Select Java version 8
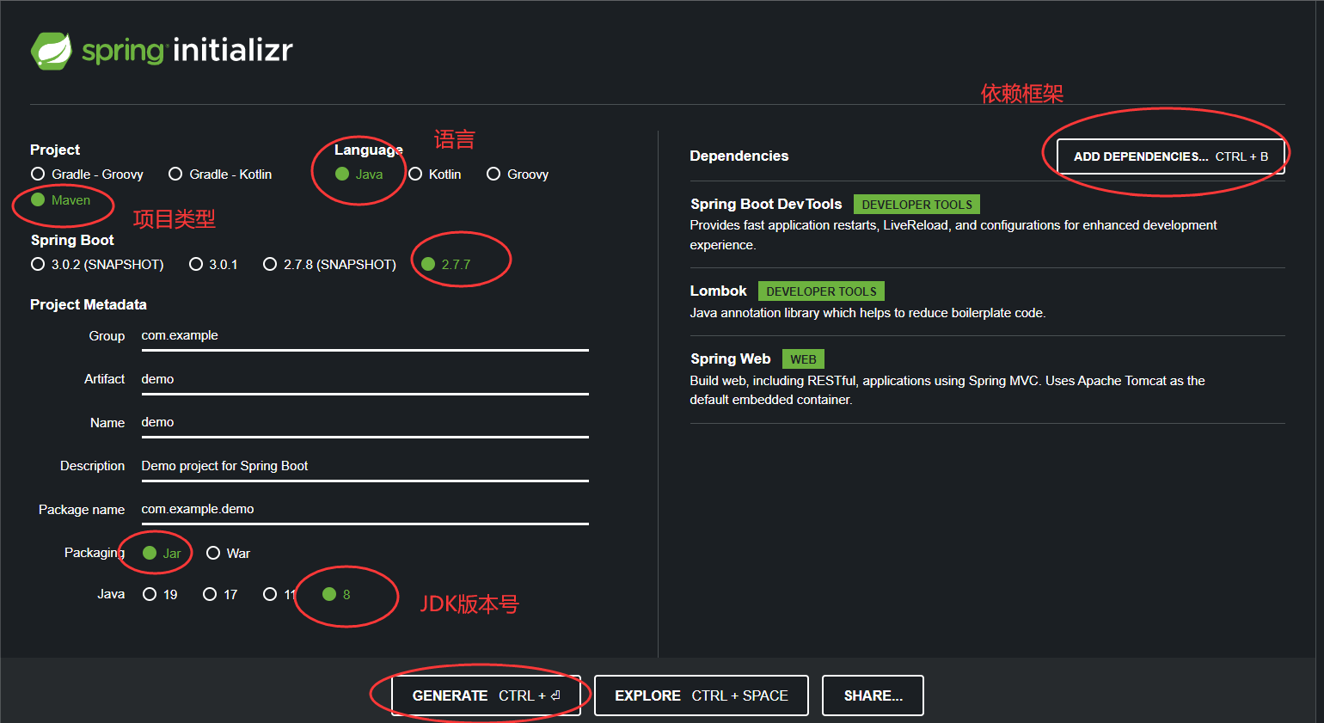 point(336,595)
